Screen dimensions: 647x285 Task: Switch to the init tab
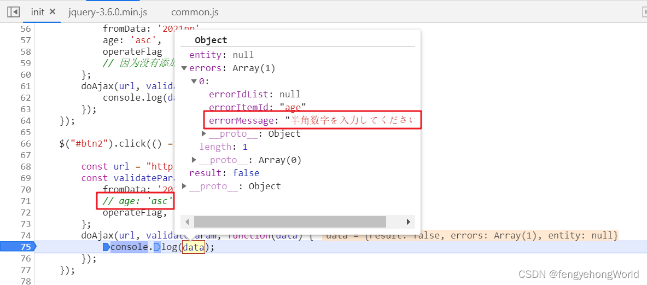click(38, 12)
